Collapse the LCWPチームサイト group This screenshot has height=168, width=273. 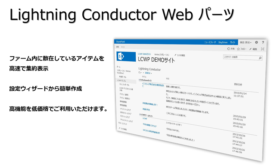tap(140, 115)
